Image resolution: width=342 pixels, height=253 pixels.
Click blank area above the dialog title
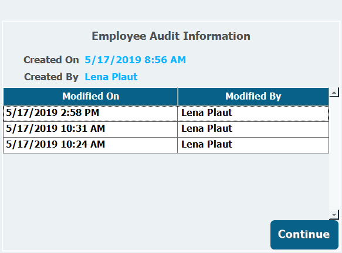tap(171, 11)
